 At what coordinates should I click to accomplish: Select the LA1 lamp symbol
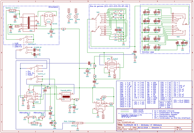tap(68, 17)
